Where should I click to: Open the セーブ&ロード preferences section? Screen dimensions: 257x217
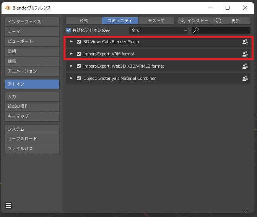32,139
